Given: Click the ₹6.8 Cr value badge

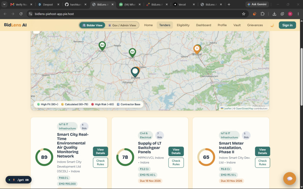Looking at the screenshot, I should 225,169.
